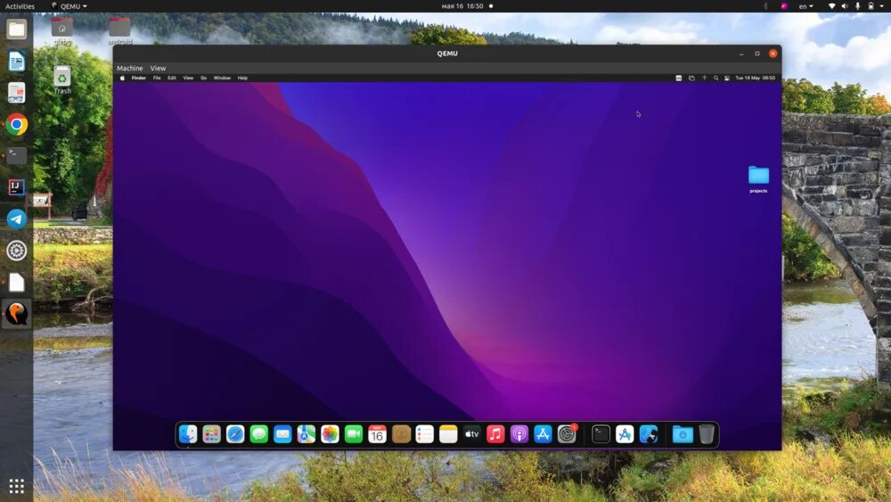Open the en keyboard layout dropdown
The image size is (891, 502).
[x=805, y=6]
